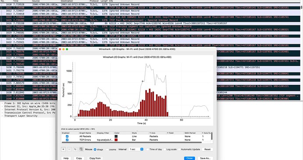Enable the Log scale checkbox
Screen dimensions: 303x160
pyautogui.click(x=165, y=149)
